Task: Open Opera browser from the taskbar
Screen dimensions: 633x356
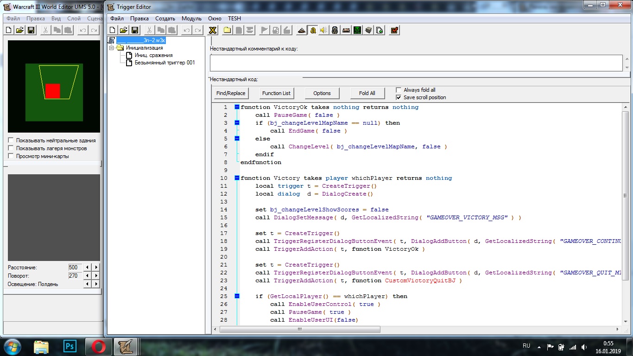Action: [98, 346]
